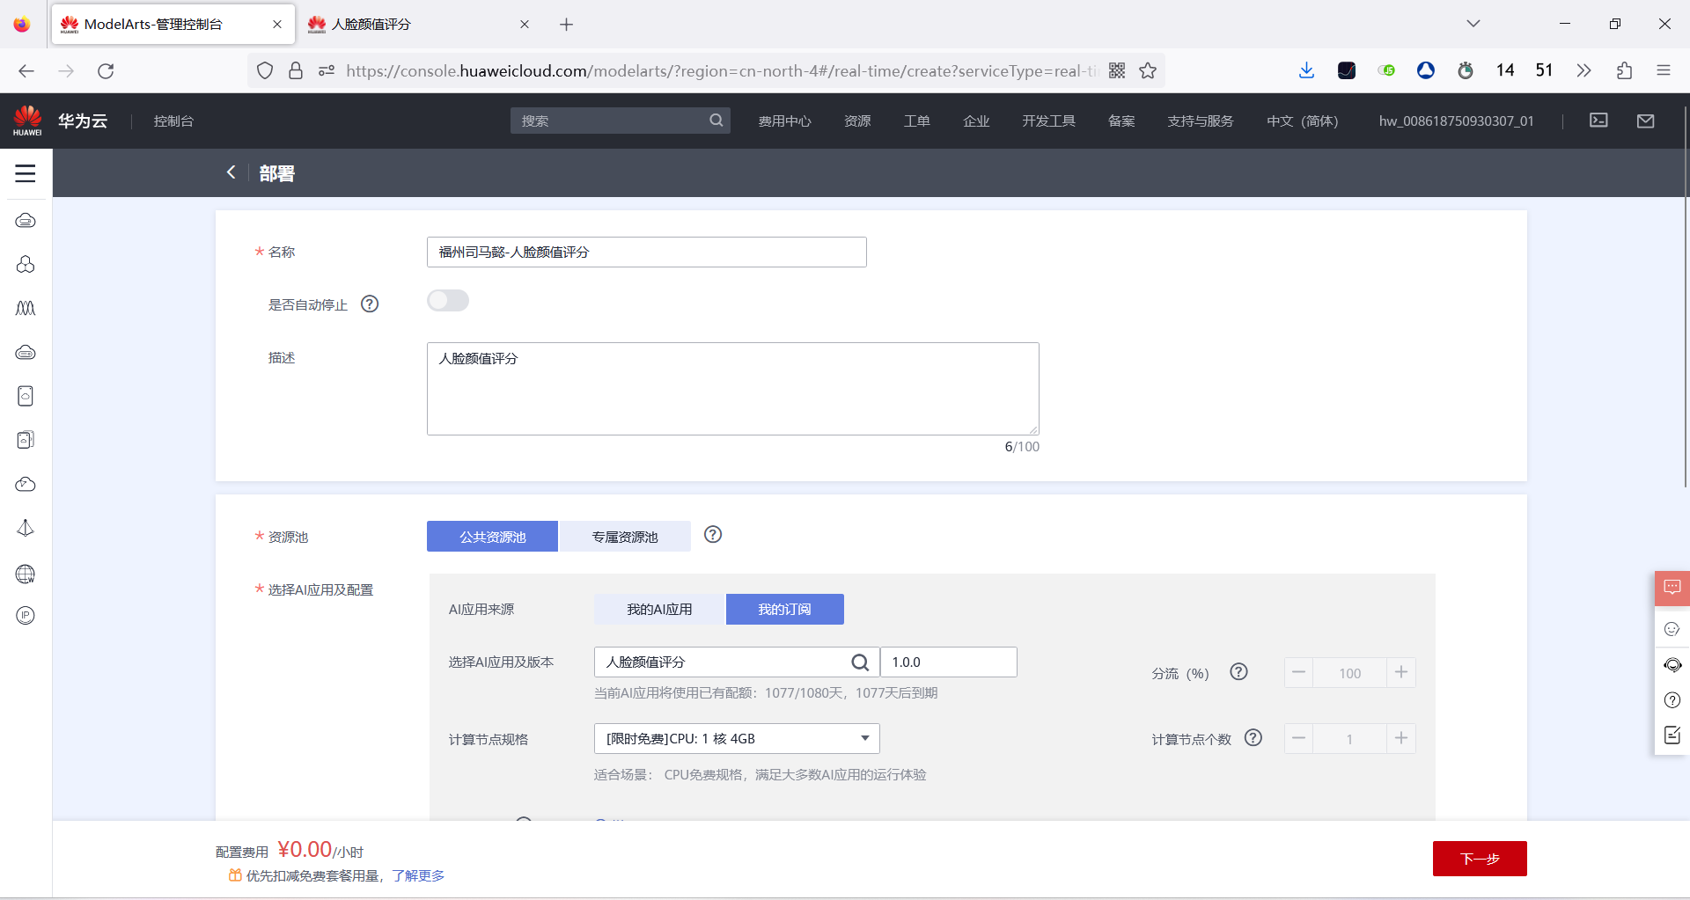Open the 工单 menu
Screen dimensions: 1690x900
click(x=916, y=121)
